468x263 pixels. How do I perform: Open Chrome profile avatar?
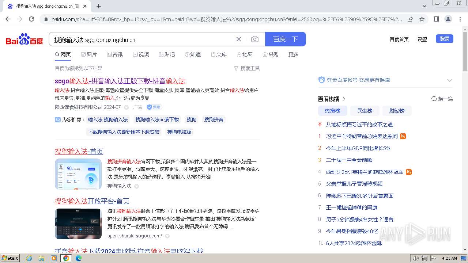click(448, 19)
